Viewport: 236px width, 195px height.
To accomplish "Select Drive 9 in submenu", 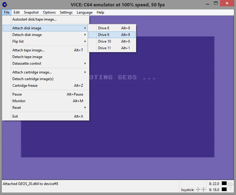I will click(x=112, y=35).
